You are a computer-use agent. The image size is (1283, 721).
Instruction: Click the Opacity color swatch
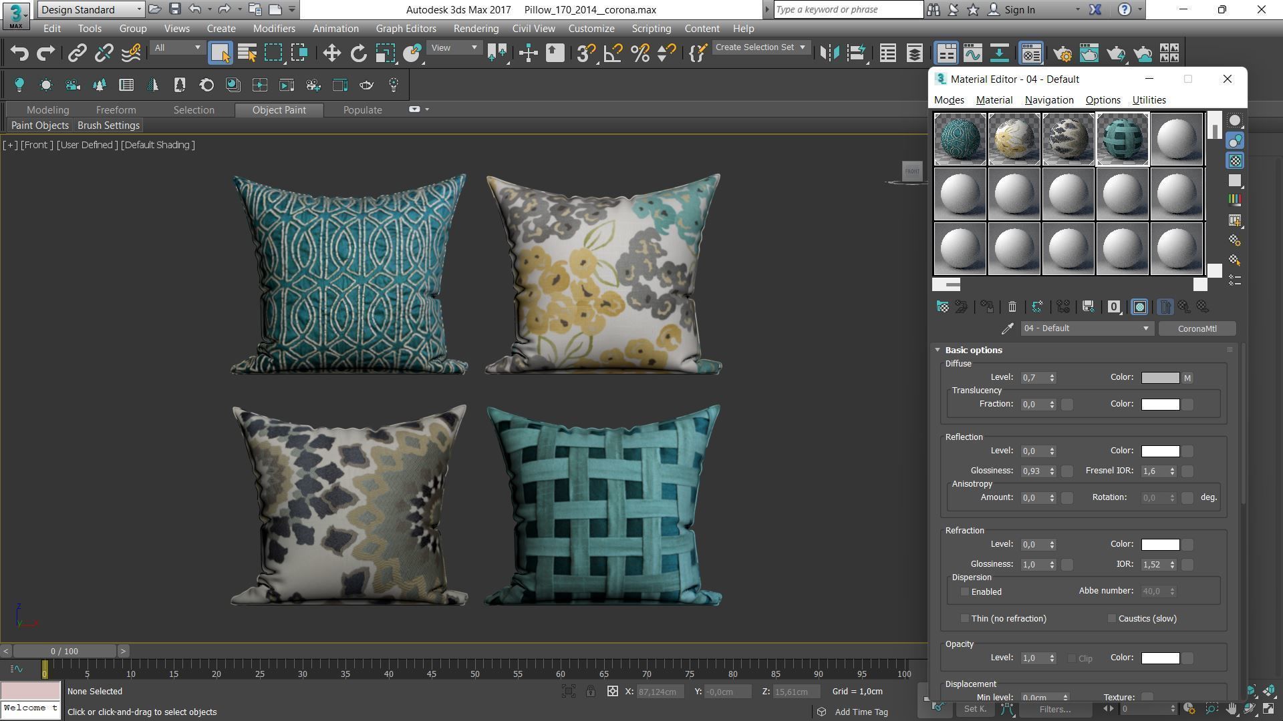tap(1160, 658)
